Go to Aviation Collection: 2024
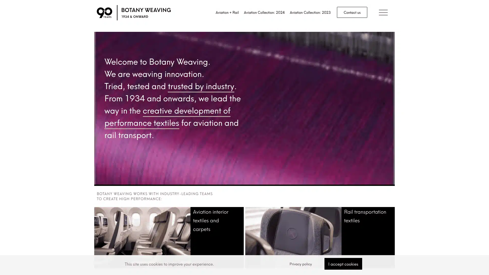 pyautogui.click(x=264, y=12)
